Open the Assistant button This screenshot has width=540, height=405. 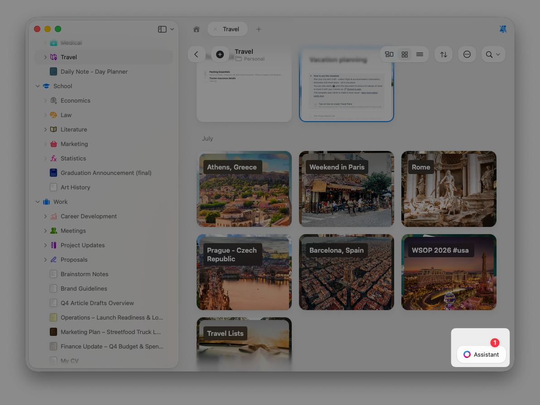coord(482,354)
